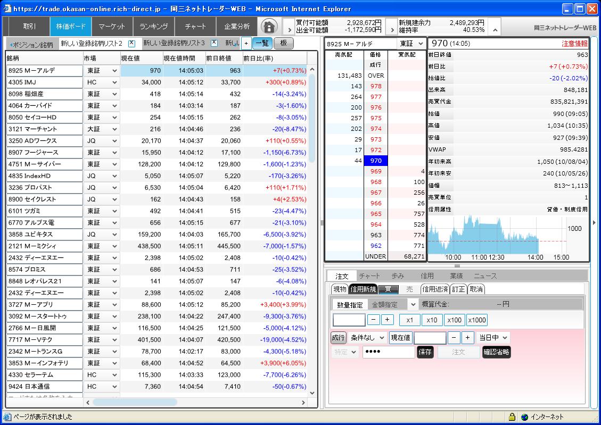Click the x100 quantity multiplier button

pyautogui.click(x=454, y=320)
